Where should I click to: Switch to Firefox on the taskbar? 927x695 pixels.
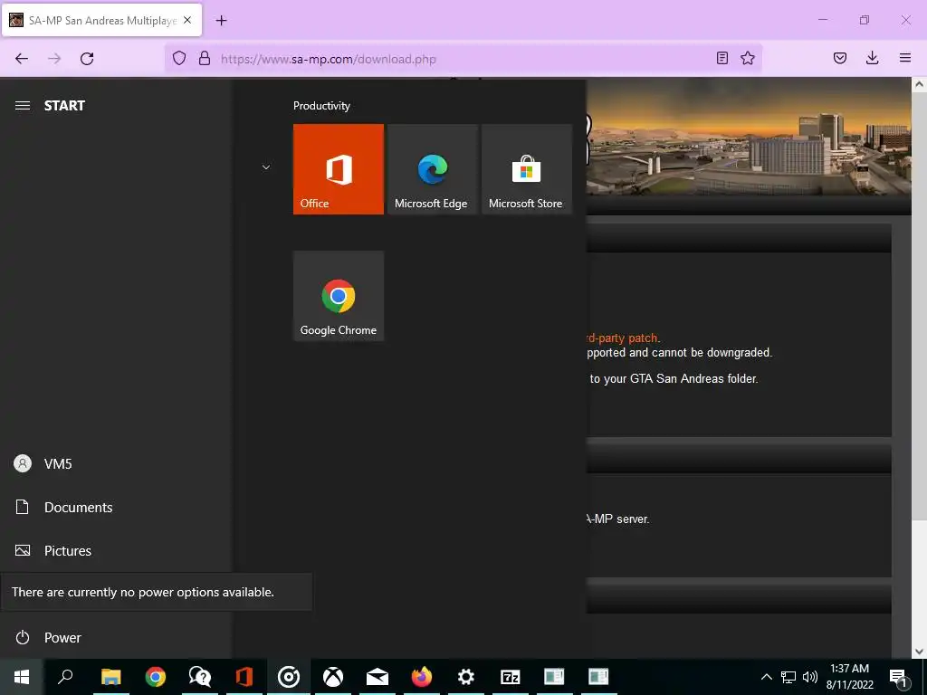coord(422,677)
